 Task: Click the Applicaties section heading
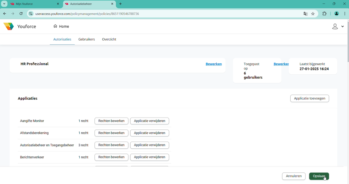[28, 98]
